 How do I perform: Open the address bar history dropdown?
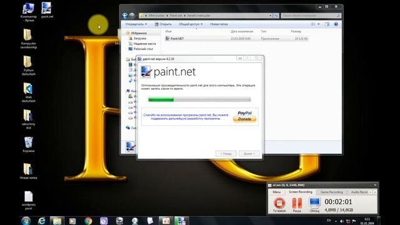[271, 16]
